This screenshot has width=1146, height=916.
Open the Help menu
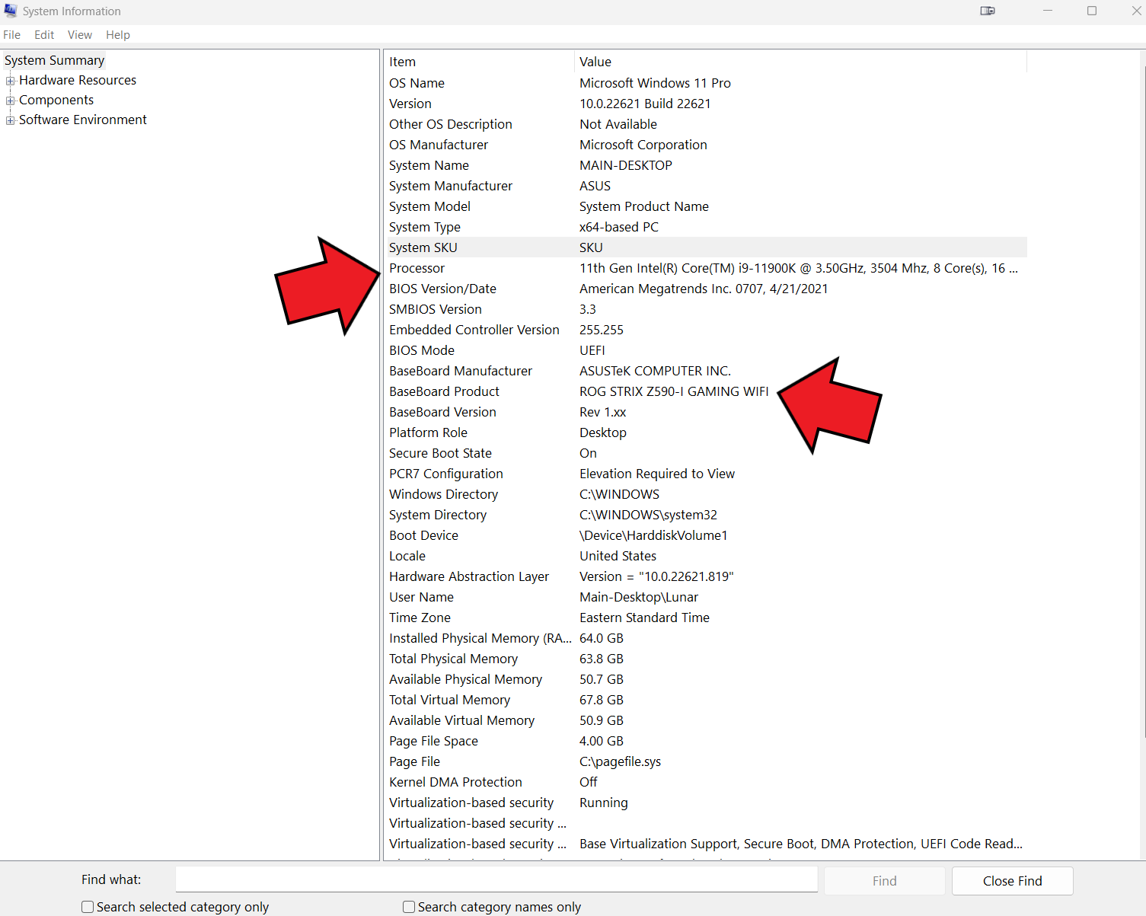coord(118,35)
